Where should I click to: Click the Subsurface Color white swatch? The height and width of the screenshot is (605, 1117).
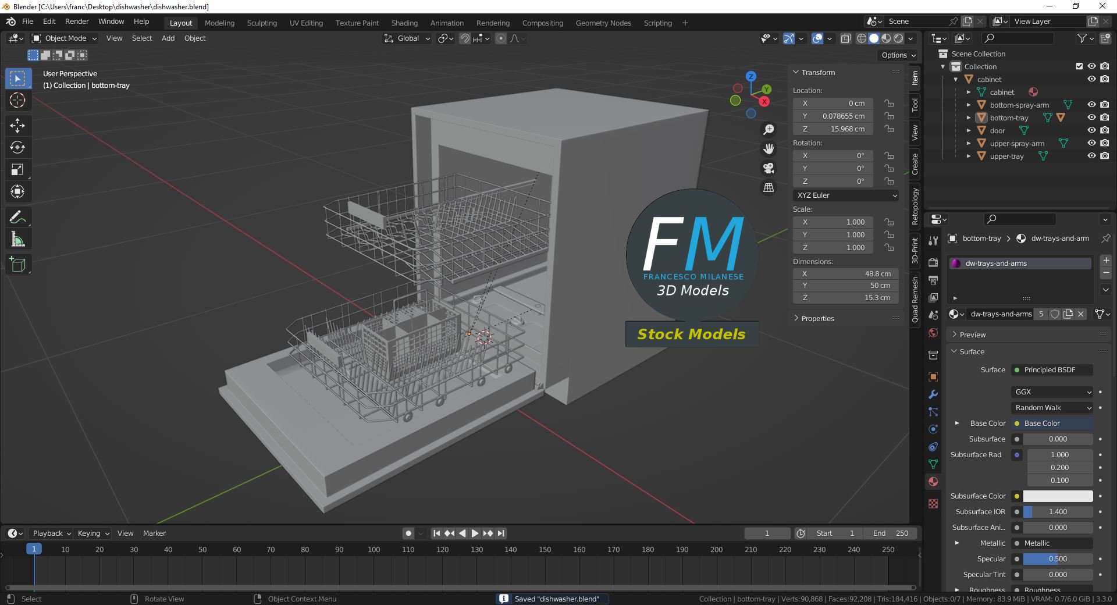pos(1058,496)
